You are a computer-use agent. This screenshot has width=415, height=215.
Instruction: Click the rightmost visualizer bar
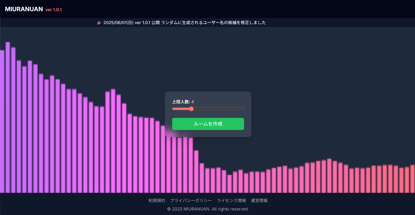(x=413, y=179)
